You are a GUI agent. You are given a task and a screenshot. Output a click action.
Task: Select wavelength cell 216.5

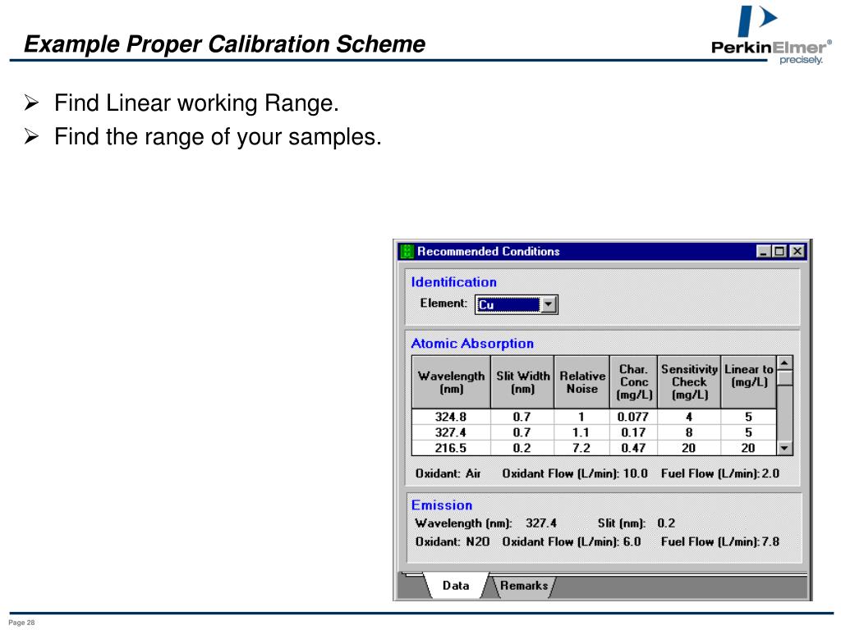pos(451,448)
